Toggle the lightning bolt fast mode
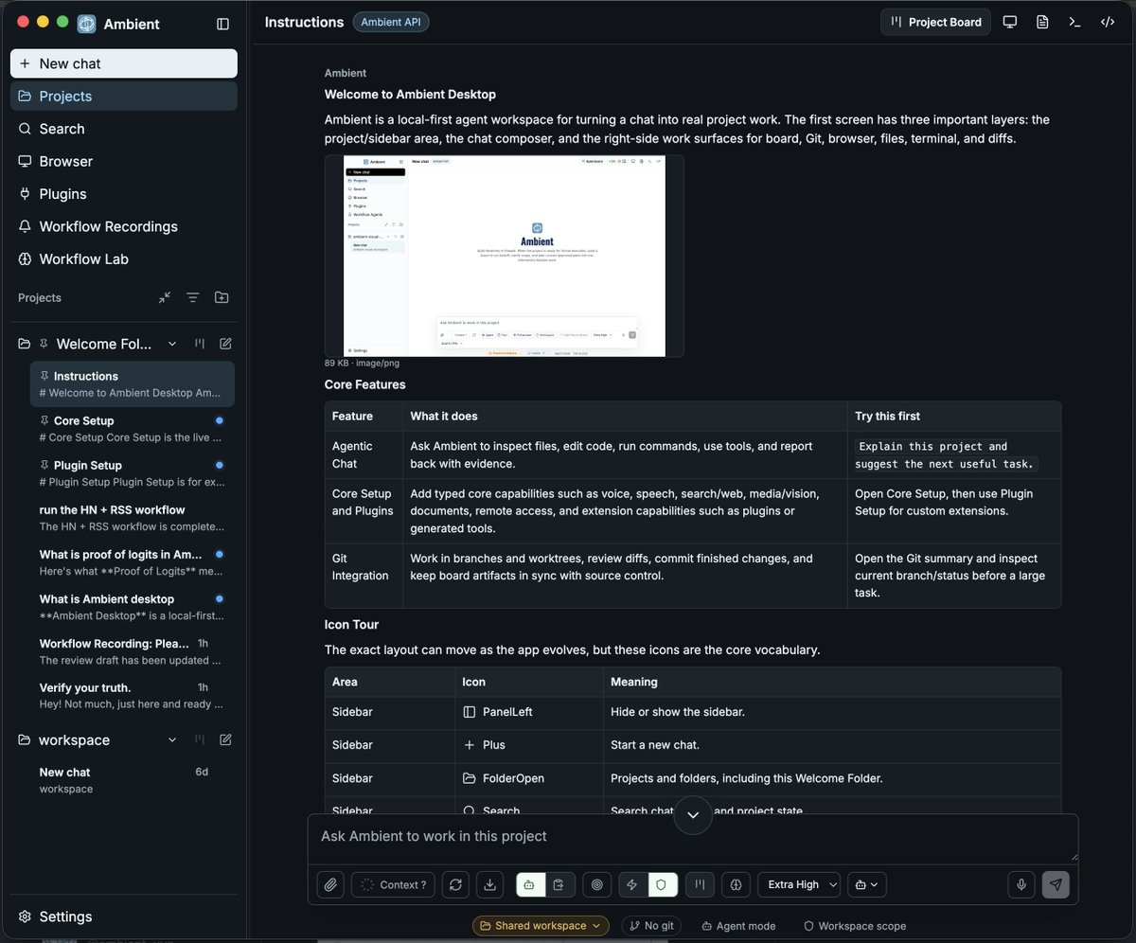The height and width of the screenshot is (943, 1136). coord(632,884)
